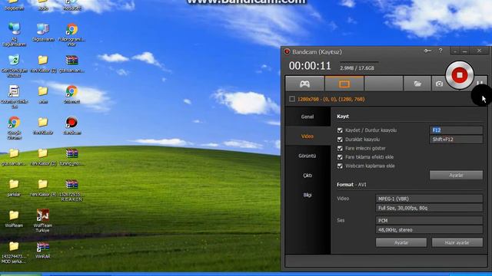Open the gta san an WinRAR archive
Image resolution: width=492 pixels, height=276 pixels.
(71, 64)
